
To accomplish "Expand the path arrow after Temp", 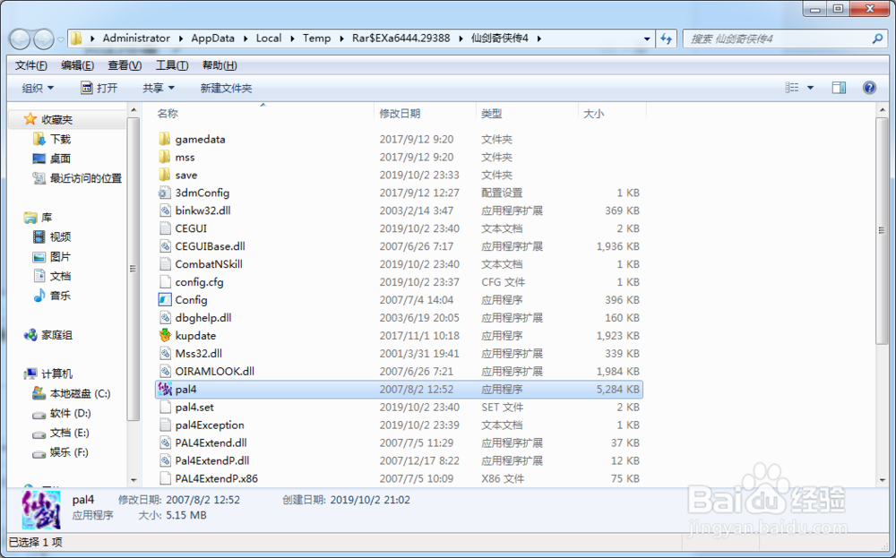I will (x=341, y=39).
